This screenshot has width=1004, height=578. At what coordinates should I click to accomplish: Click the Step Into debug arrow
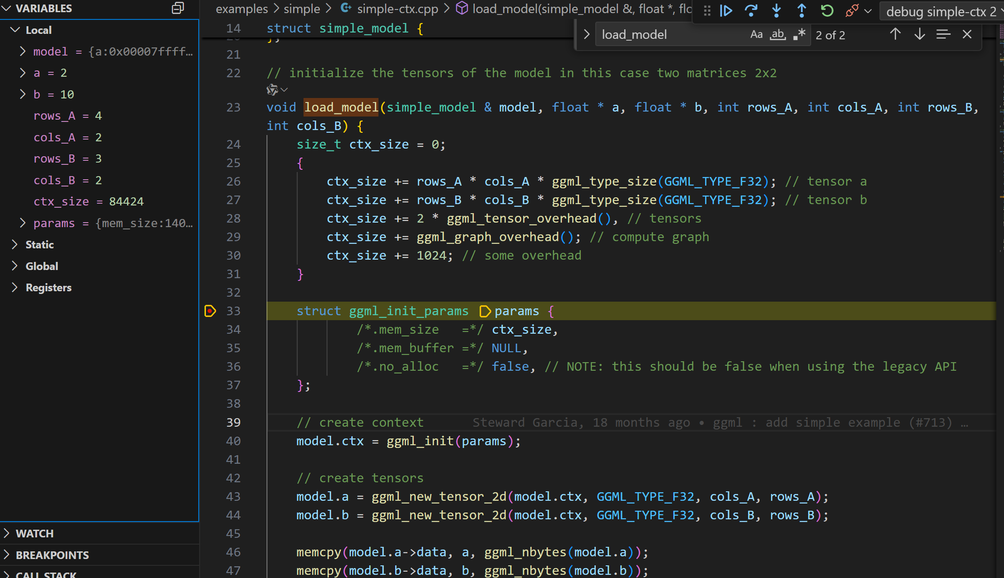click(776, 11)
